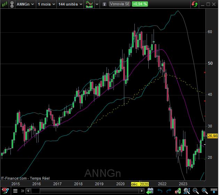The height and width of the screenshot is (195, 219).
Task: Click the red-green refresh arrows icon
Action: pyautogui.click(x=195, y=4)
